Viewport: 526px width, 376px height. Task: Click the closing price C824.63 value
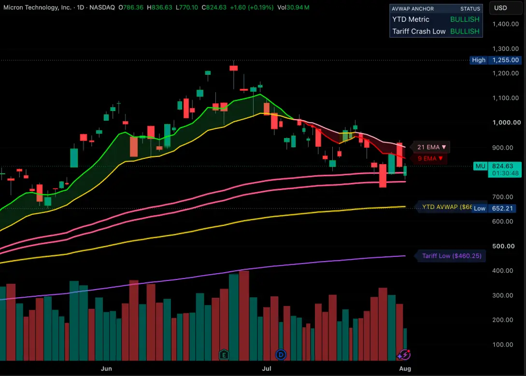[x=214, y=7]
